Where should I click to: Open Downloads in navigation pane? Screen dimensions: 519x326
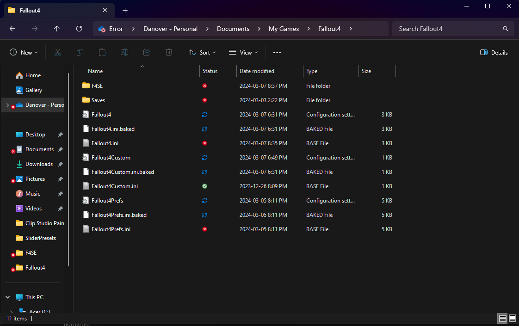pyautogui.click(x=39, y=164)
